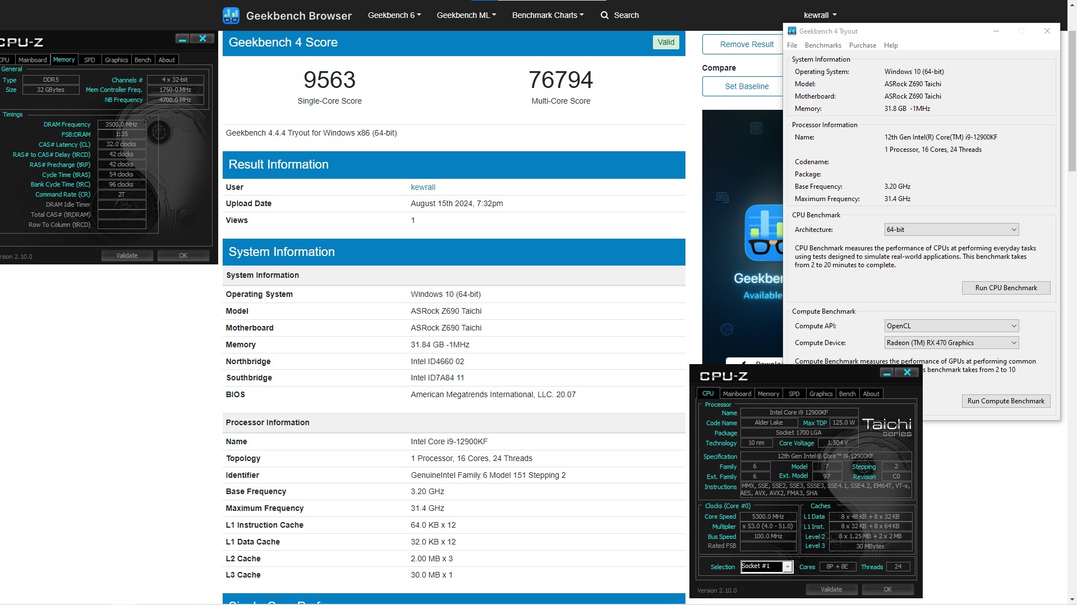Click the BIOS American Megatrends value
1077x605 pixels.
(x=493, y=394)
